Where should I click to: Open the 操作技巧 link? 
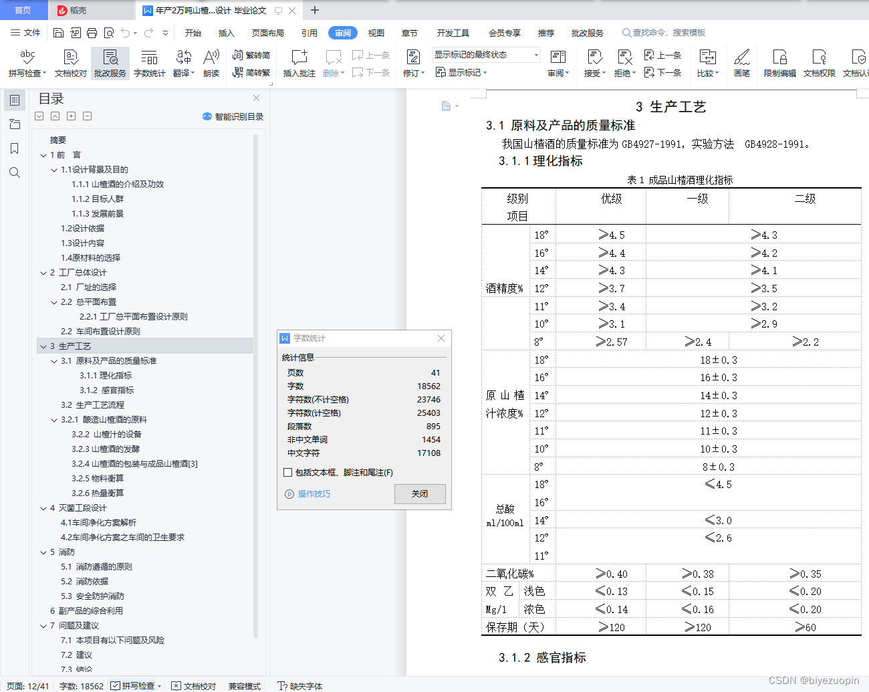click(307, 493)
